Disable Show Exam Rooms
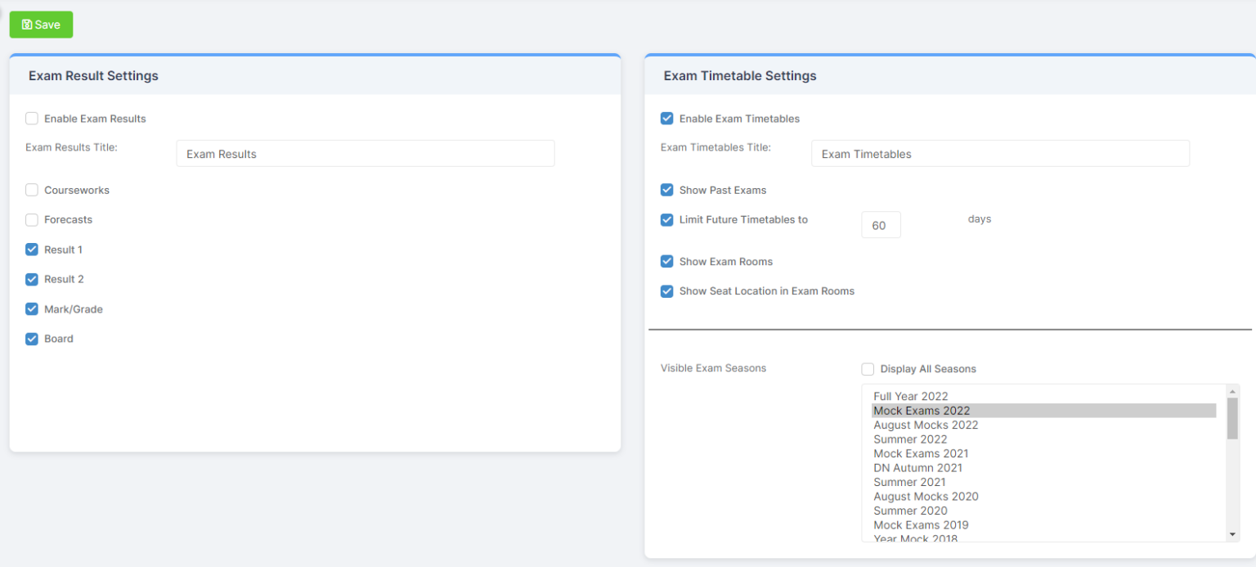Image resolution: width=1256 pixels, height=567 pixels. pyautogui.click(x=666, y=261)
